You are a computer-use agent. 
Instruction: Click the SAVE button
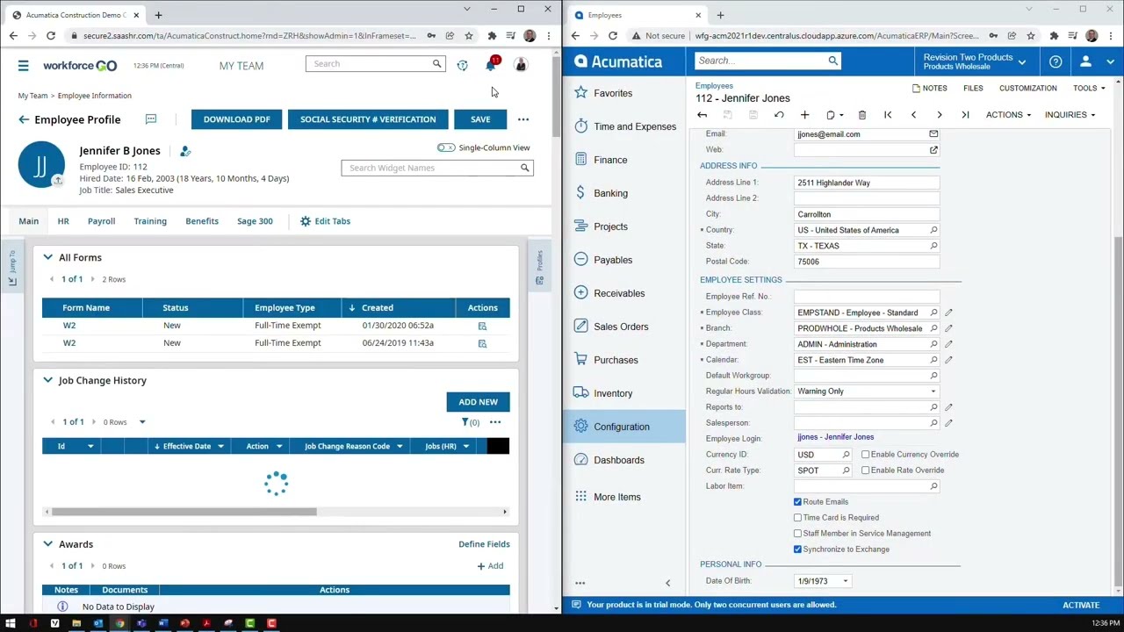coord(480,119)
